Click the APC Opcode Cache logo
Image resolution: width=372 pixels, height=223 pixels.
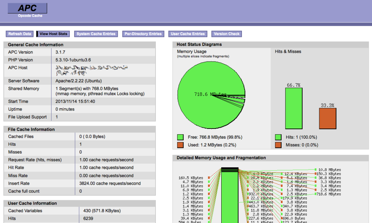point(28,10)
